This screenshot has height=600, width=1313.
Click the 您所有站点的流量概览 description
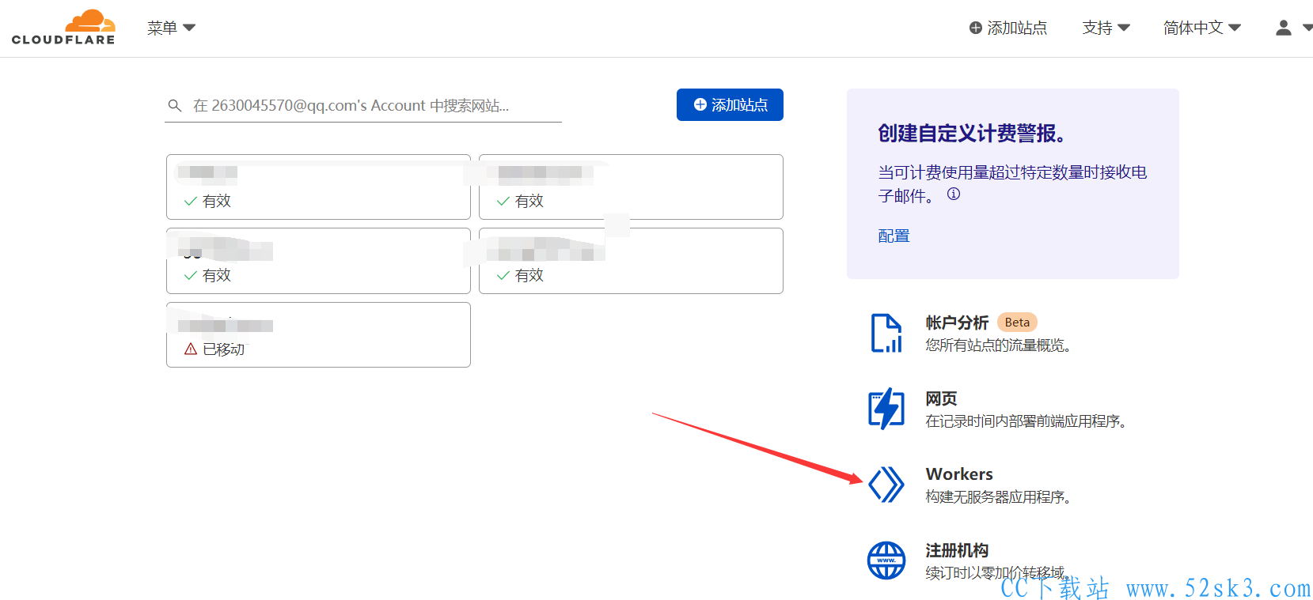point(998,345)
